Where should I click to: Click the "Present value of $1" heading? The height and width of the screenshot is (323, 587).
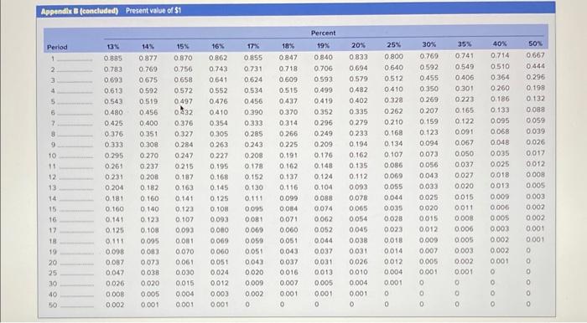point(153,10)
